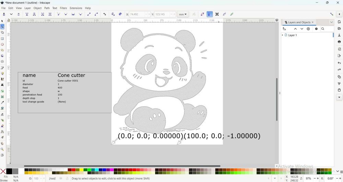Select the Eraser tool
This screenshot has width=343, height=182.
[2, 126]
